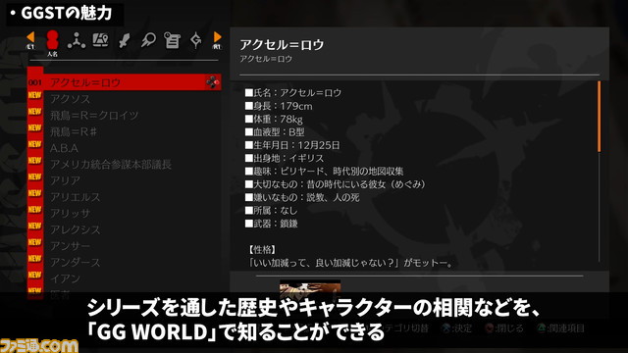Select アリッサ entry
This screenshot has height=353, width=628.
(x=70, y=214)
